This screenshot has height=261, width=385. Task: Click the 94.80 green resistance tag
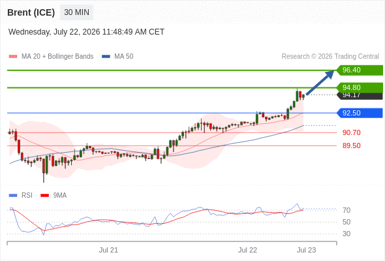click(360, 87)
